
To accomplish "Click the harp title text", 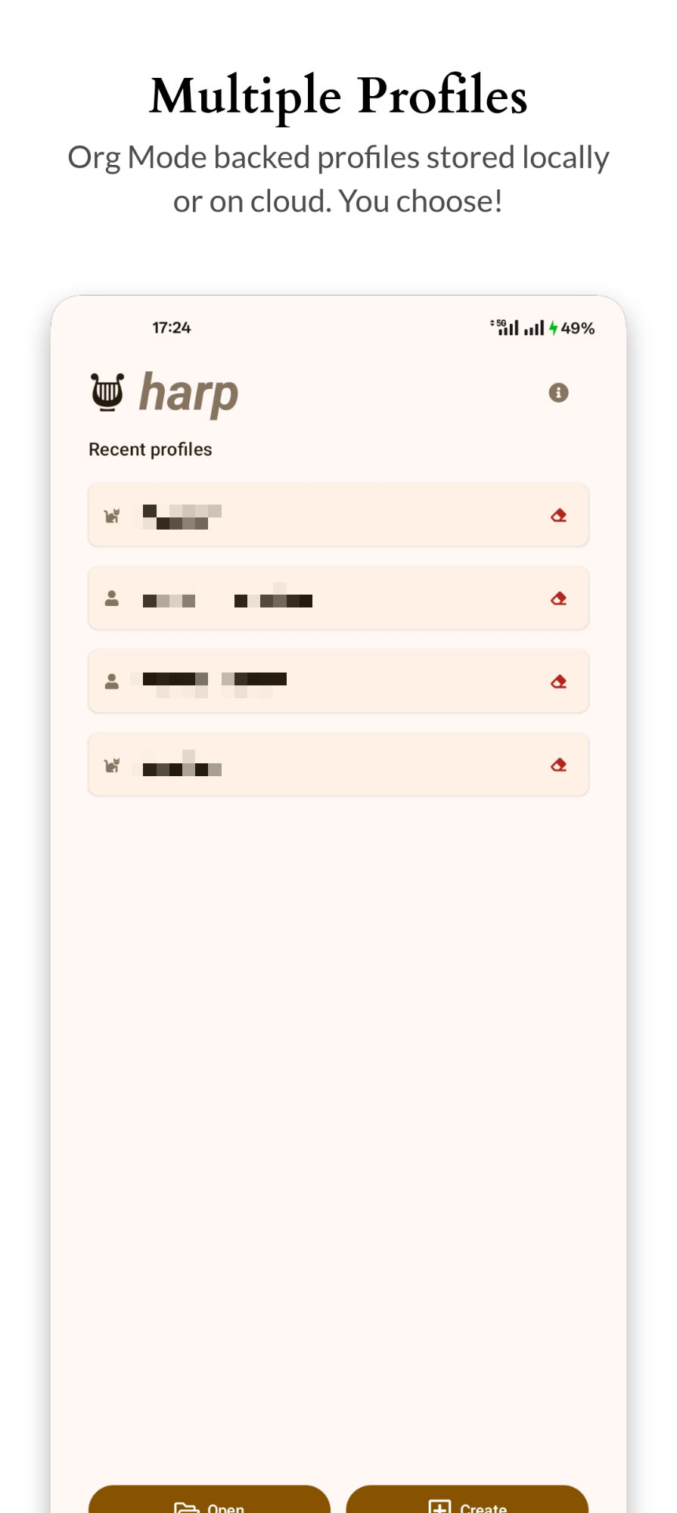I will tap(189, 393).
